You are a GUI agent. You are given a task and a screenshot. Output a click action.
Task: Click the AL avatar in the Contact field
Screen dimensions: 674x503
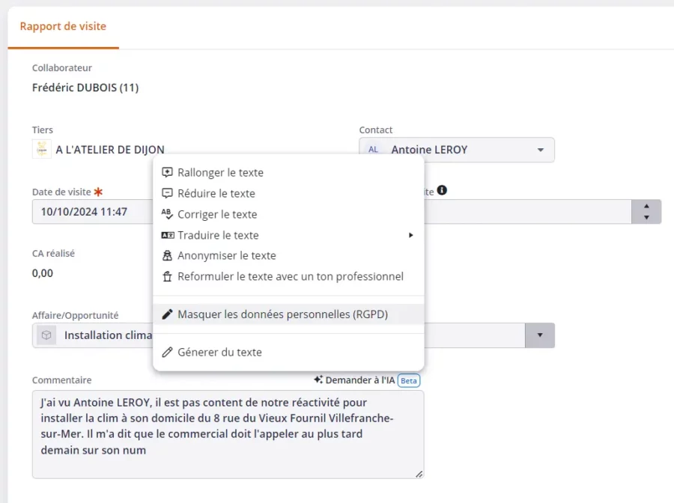click(x=373, y=150)
